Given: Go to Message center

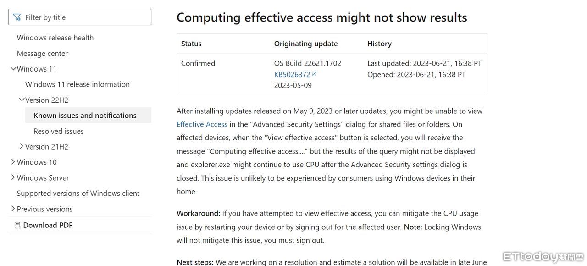Looking at the screenshot, I should point(42,53).
